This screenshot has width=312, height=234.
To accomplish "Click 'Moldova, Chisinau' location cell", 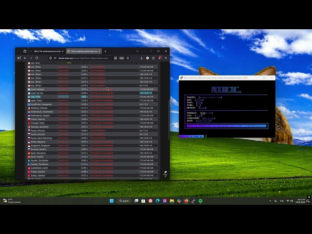I will click(x=39, y=108).
